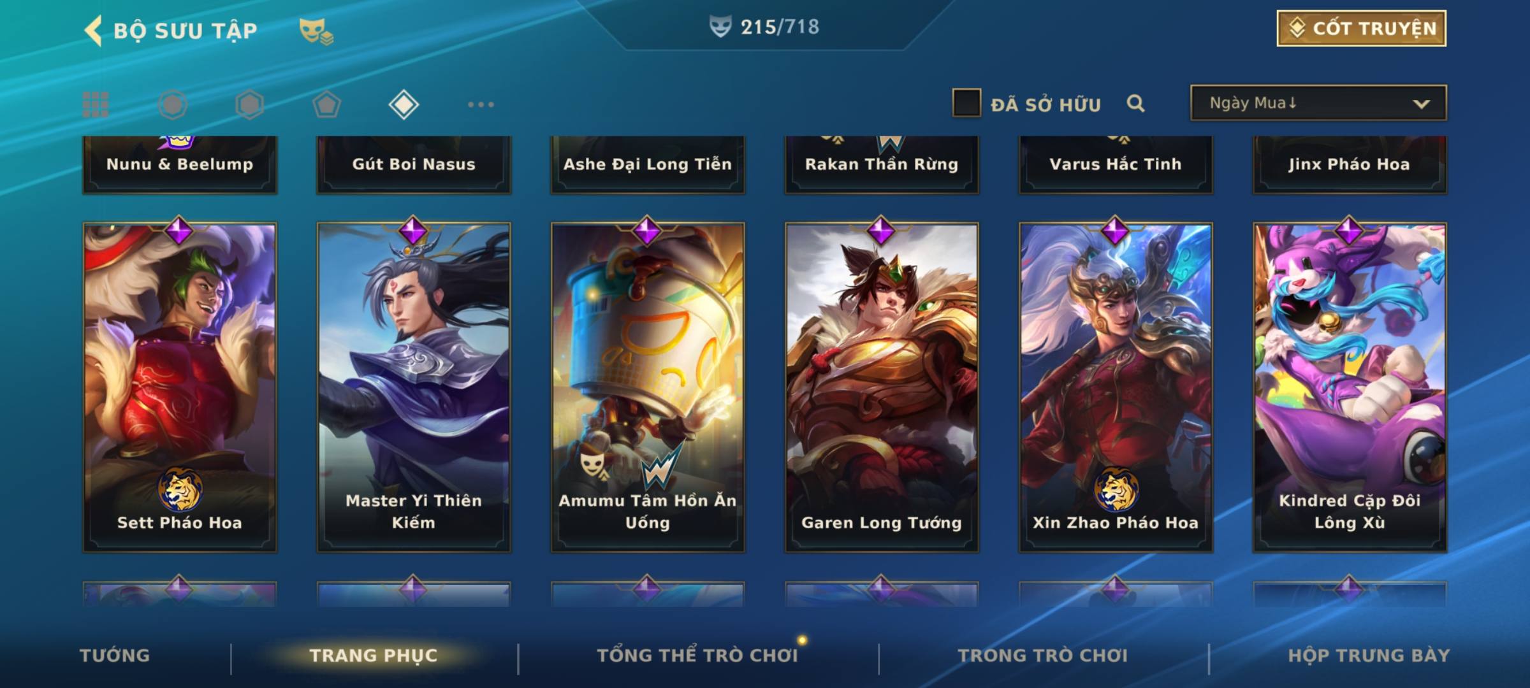Switch to the Tổng Thể Trò Chơi tab

tap(697, 656)
